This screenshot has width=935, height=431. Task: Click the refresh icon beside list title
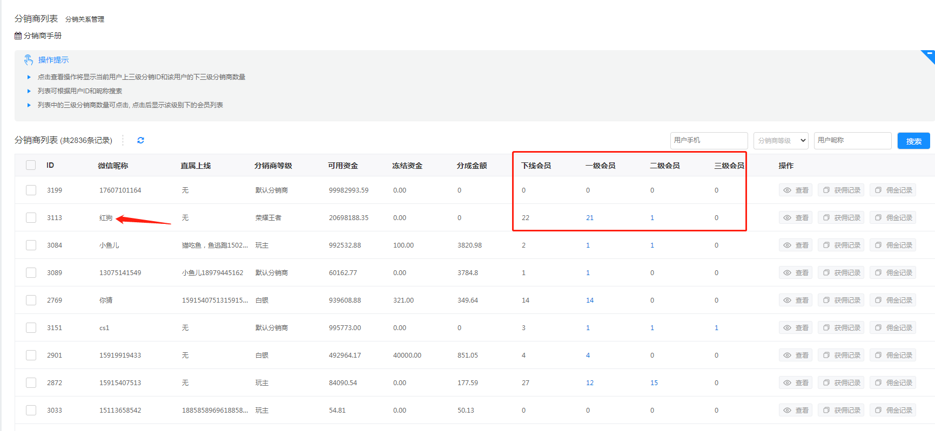(140, 140)
